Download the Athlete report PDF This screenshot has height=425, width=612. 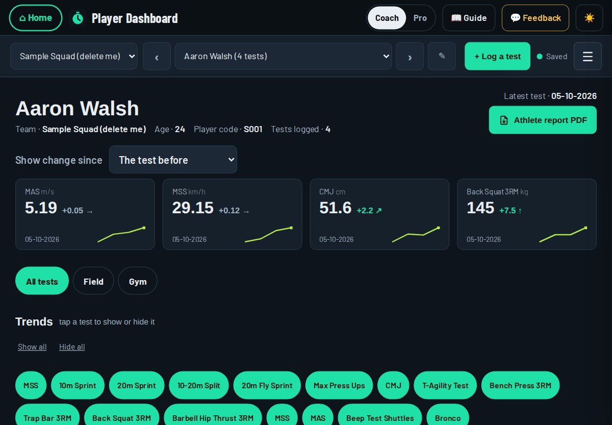tap(543, 120)
